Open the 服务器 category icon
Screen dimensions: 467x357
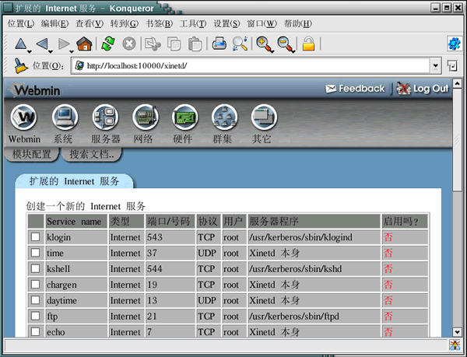pyautogui.click(x=105, y=117)
